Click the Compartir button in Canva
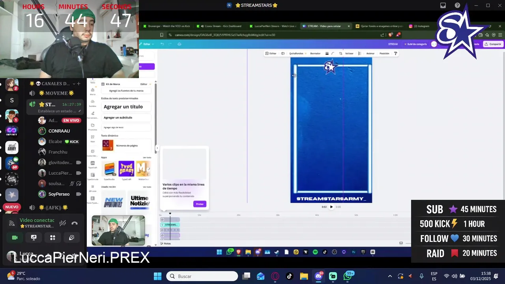This screenshot has height=284, width=505. [x=493, y=44]
